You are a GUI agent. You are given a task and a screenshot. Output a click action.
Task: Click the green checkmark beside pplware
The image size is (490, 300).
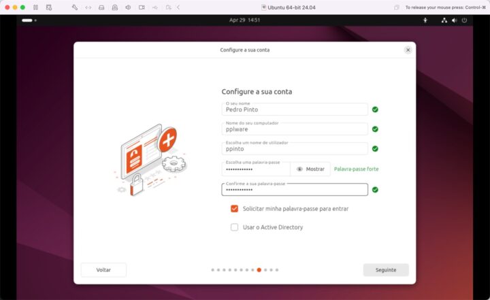point(375,129)
